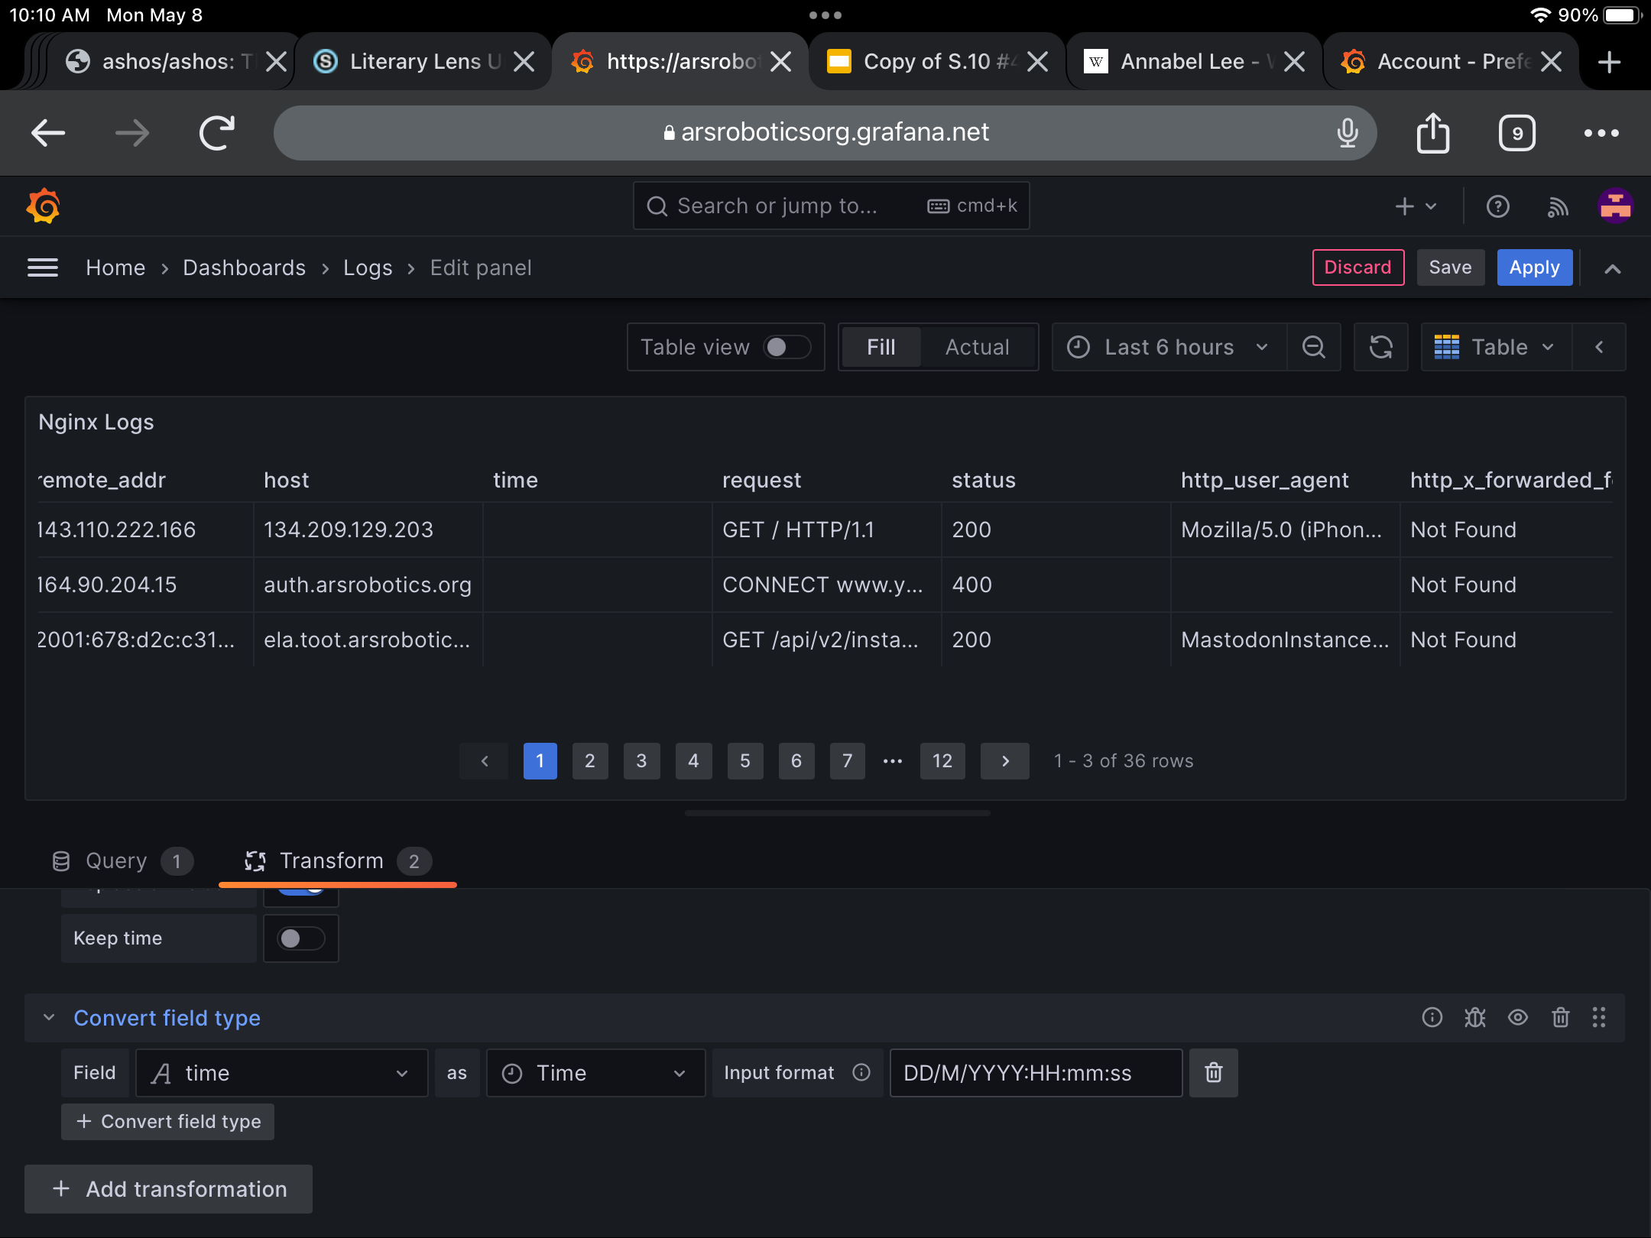Open the Table visualization dropdown
The width and height of the screenshot is (1651, 1238).
1495,347
